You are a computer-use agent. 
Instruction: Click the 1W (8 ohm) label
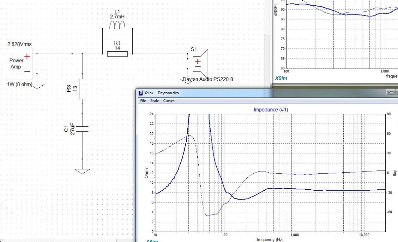coord(20,84)
